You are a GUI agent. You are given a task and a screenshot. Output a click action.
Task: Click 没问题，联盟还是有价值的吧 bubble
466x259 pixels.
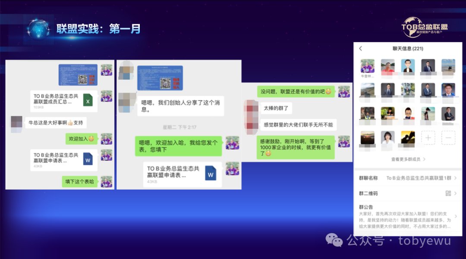[x=296, y=92]
